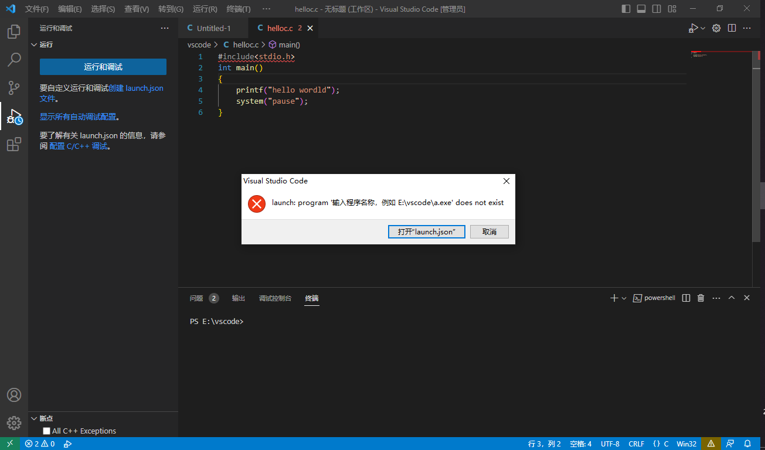This screenshot has height=450, width=765.
Task: Close the terminal panel
Action: 747,298
